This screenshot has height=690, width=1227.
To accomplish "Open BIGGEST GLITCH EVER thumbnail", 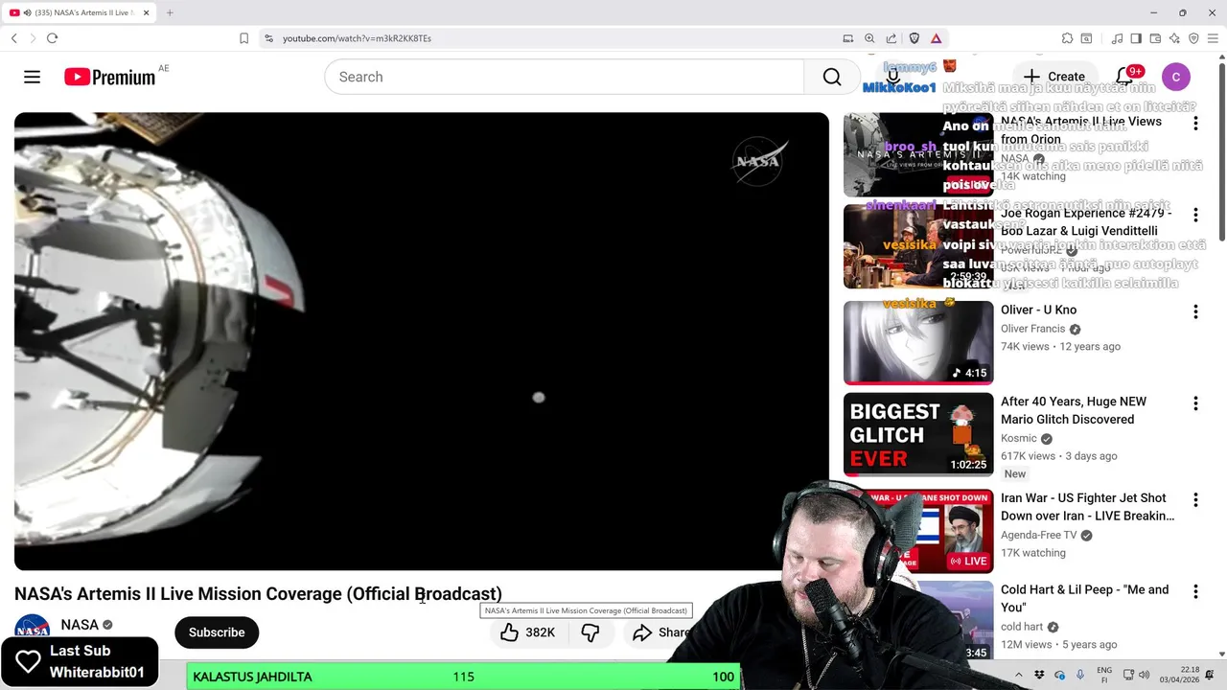I will (918, 434).
